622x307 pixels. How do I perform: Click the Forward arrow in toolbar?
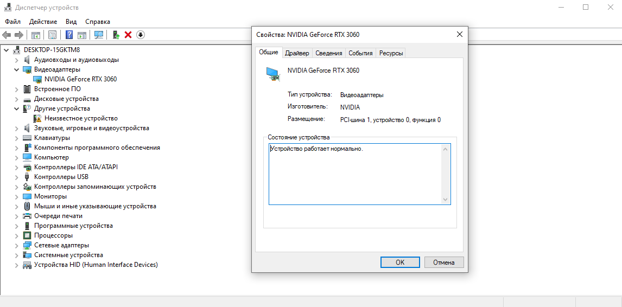coord(18,35)
